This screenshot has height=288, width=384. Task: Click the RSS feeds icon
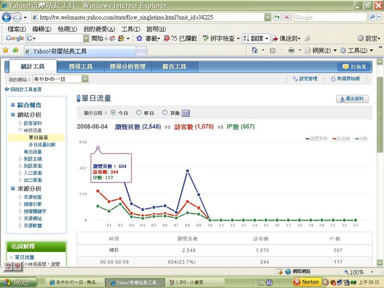[x=272, y=50]
